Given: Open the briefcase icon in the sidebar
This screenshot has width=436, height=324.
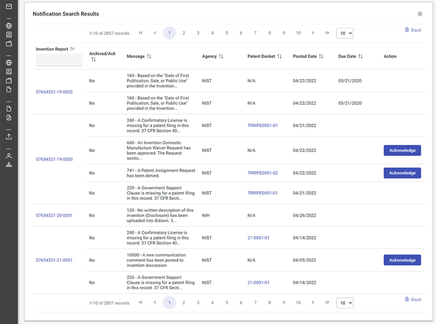Looking at the screenshot, I should (x=9, y=43).
